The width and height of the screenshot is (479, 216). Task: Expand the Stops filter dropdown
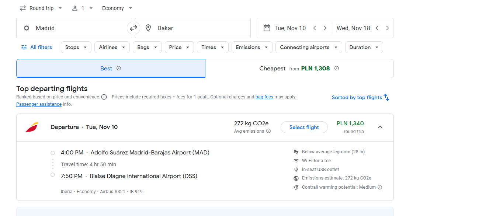coord(76,47)
